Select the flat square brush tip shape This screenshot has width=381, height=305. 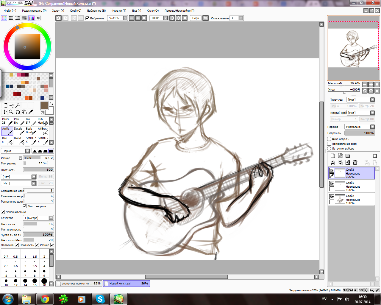[x=51, y=151]
